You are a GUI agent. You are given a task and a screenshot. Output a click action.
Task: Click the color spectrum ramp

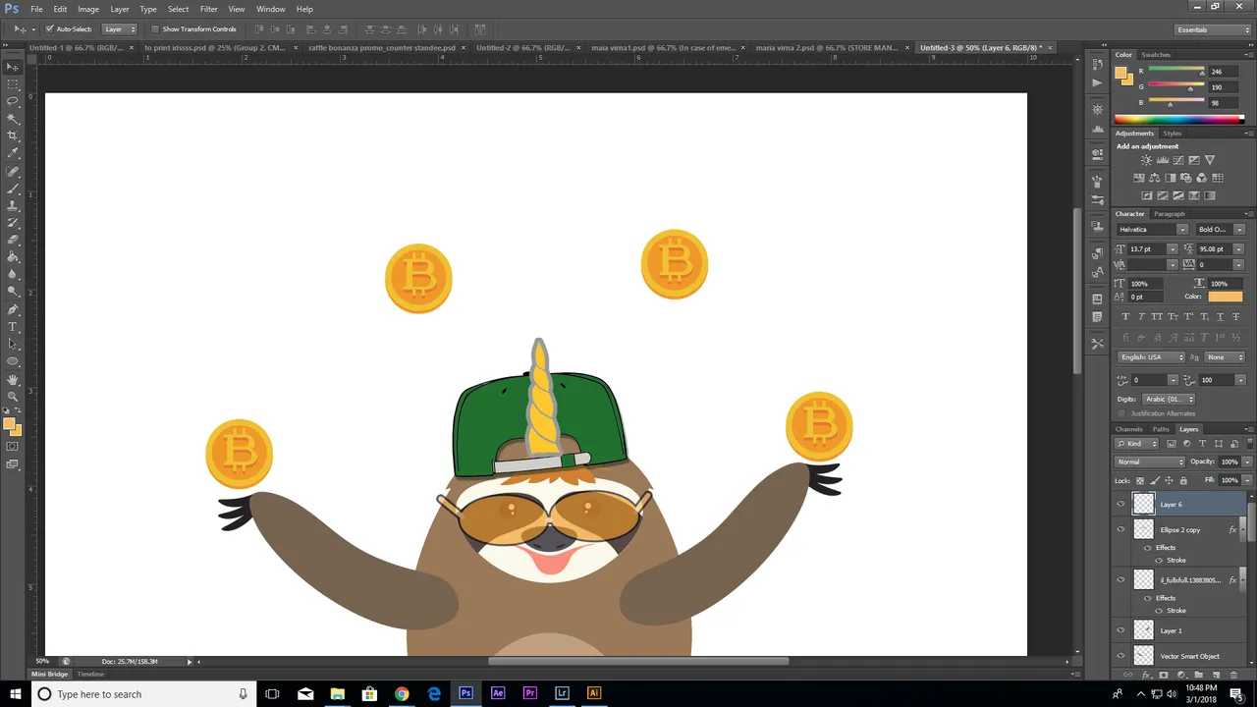tap(1178, 120)
